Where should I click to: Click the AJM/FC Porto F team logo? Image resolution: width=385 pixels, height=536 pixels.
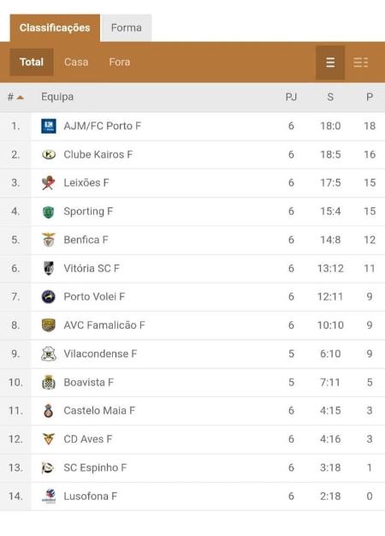point(49,126)
